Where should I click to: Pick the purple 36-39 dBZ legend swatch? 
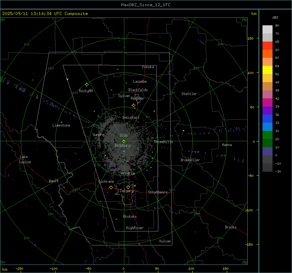tap(267, 110)
